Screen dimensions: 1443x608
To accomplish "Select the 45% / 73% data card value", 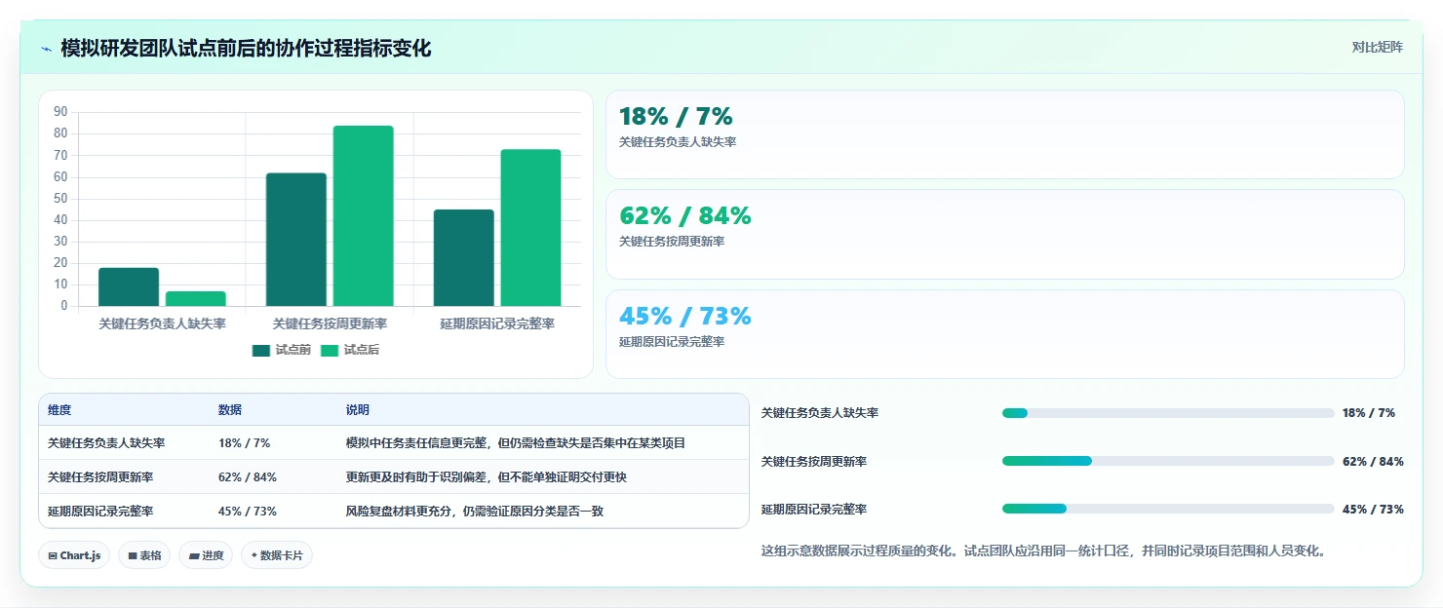I will [x=685, y=317].
